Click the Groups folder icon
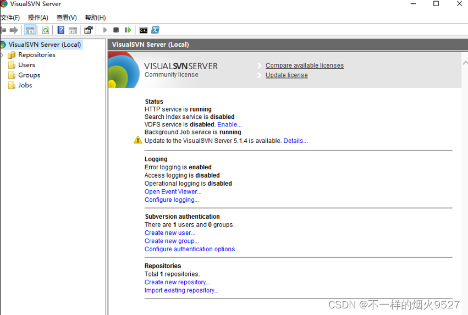The height and width of the screenshot is (315, 468). [12, 75]
